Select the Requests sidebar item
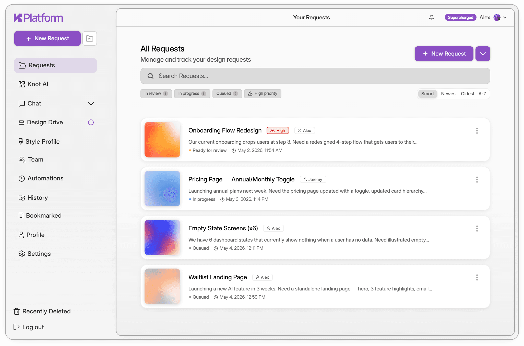Image resolution: width=524 pixels, height=346 pixels. tap(55, 65)
